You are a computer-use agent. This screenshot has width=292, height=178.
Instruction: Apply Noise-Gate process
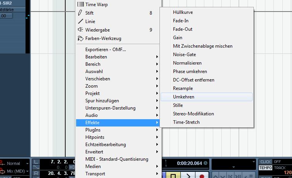tap(207, 55)
